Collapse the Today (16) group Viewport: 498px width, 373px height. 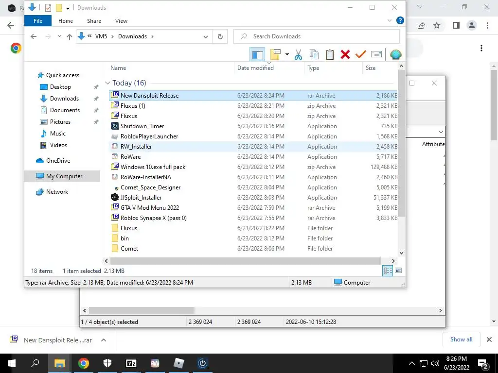[x=107, y=83]
